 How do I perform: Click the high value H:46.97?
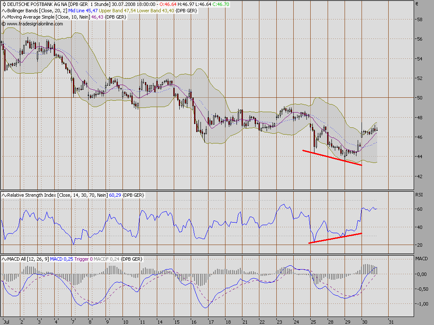186,4
